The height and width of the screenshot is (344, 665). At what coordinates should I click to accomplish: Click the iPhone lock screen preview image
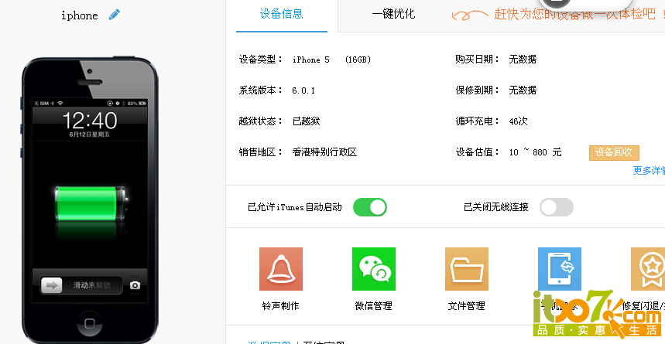coord(90,201)
